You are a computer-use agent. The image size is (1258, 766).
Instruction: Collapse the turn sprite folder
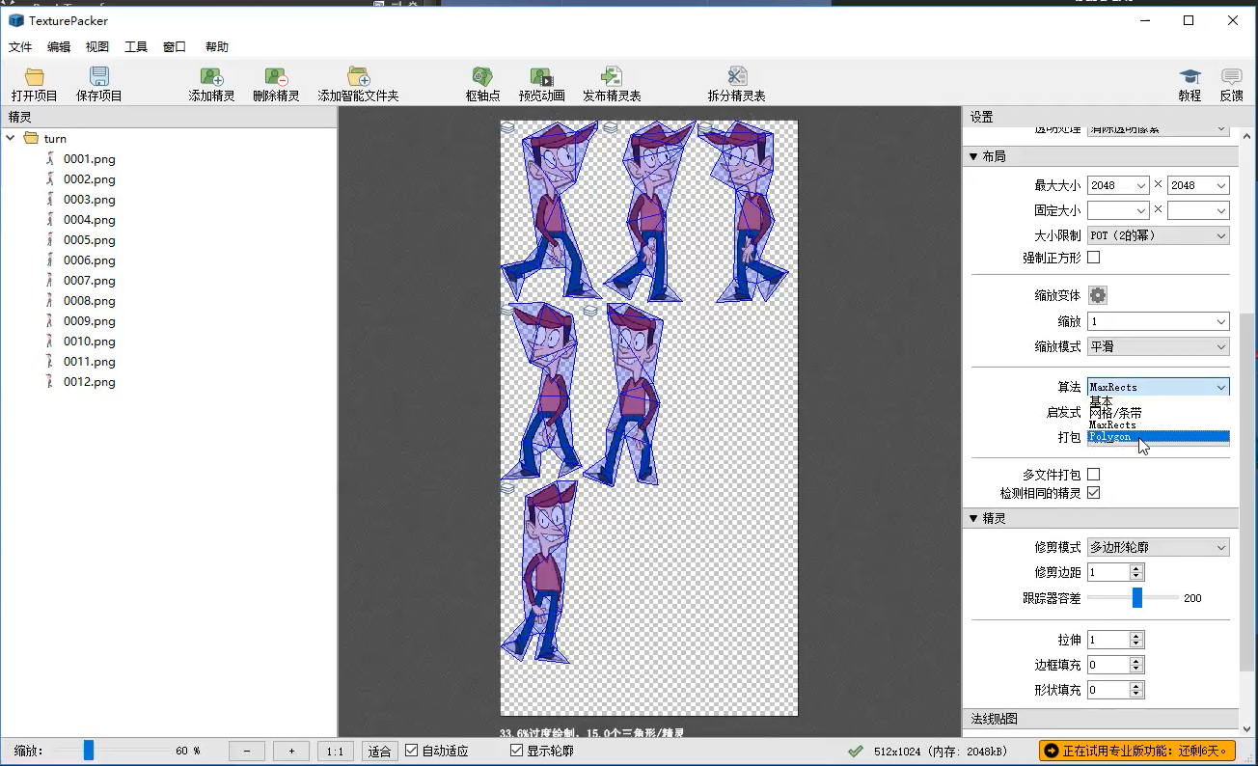pos(11,138)
